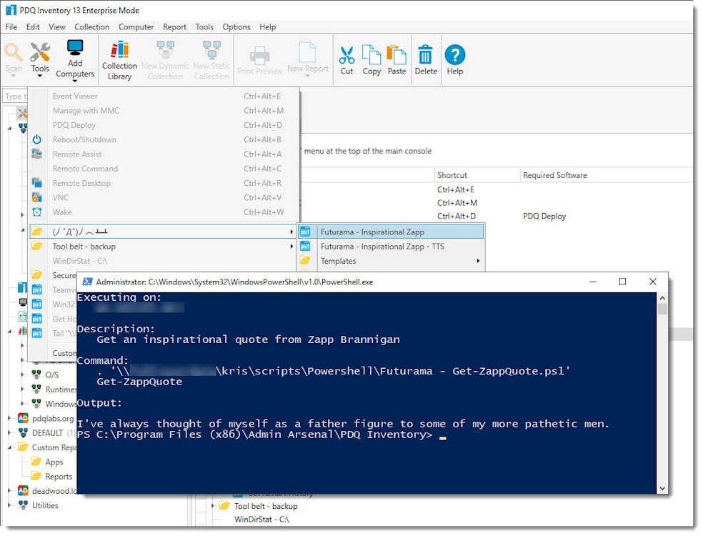Viewport: 703px width, 536px height.
Task: Choose PDQ Deploy in tools dropdown
Action: click(x=164, y=125)
